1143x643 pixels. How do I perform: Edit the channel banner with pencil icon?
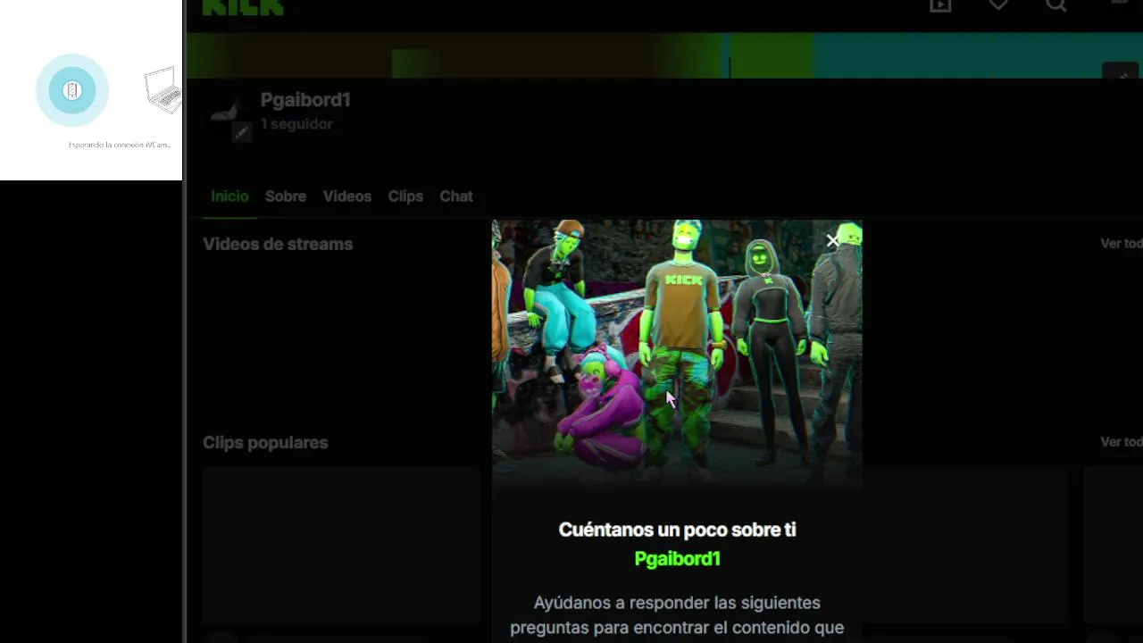pos(1121,74)
